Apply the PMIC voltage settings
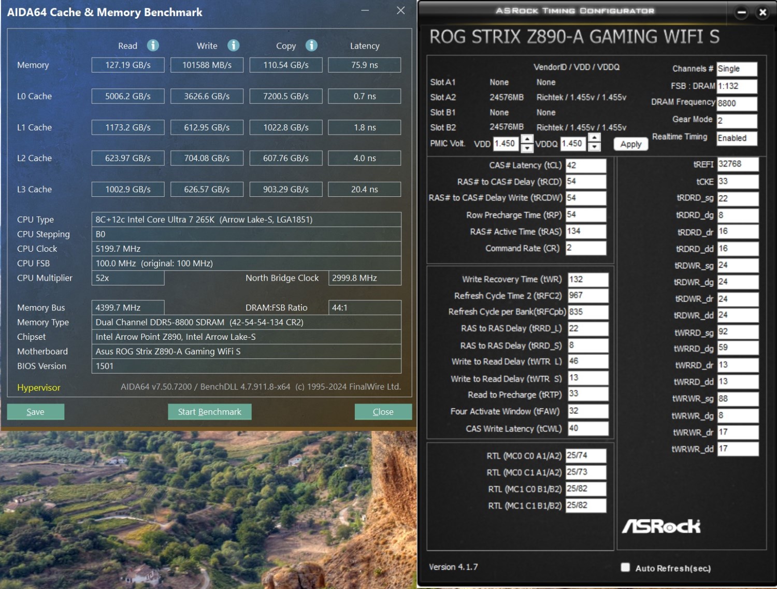777x589 pixels. point(631,144)
